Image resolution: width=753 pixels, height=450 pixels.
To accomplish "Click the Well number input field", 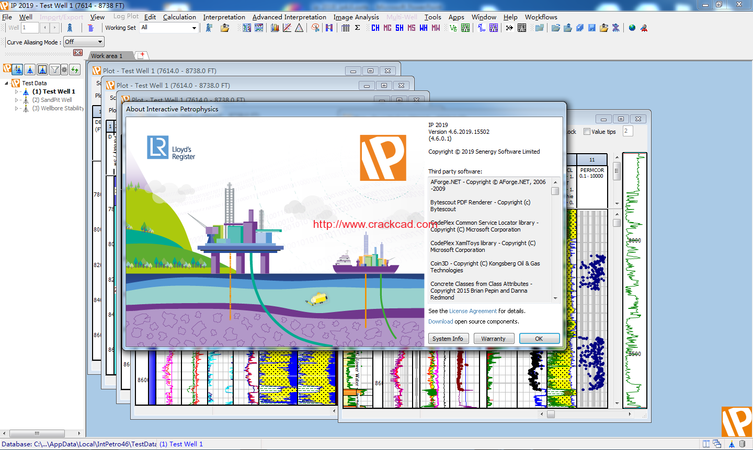I will pos(30,28).
